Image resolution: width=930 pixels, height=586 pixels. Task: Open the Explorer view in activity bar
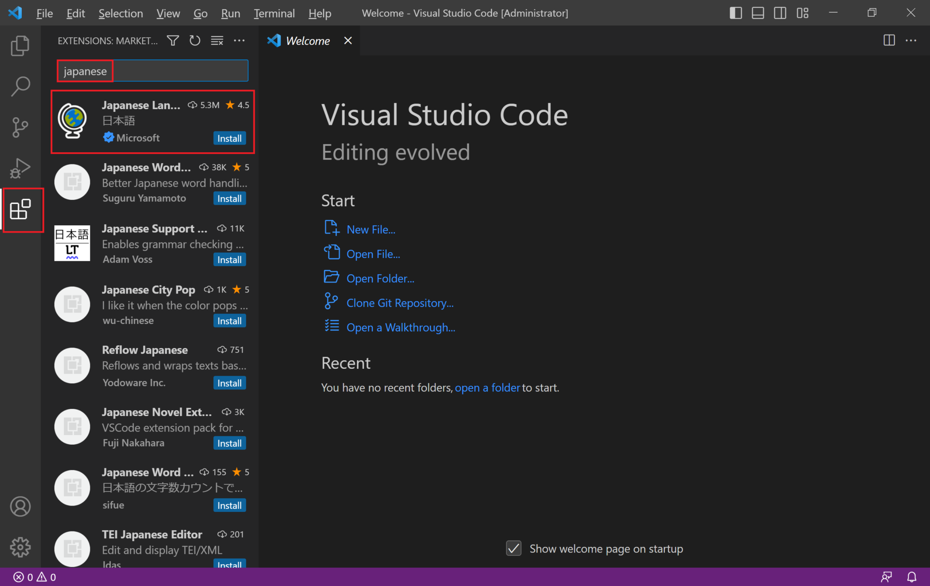pyautogui.click(x=20, y=46)
